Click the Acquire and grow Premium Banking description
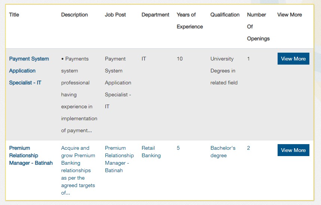Viewport: 321px width, 205px height. (78, 170)
